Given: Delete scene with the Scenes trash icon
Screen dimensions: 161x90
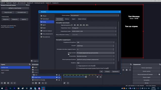Looking at the screenshot, I should point(5,83).
